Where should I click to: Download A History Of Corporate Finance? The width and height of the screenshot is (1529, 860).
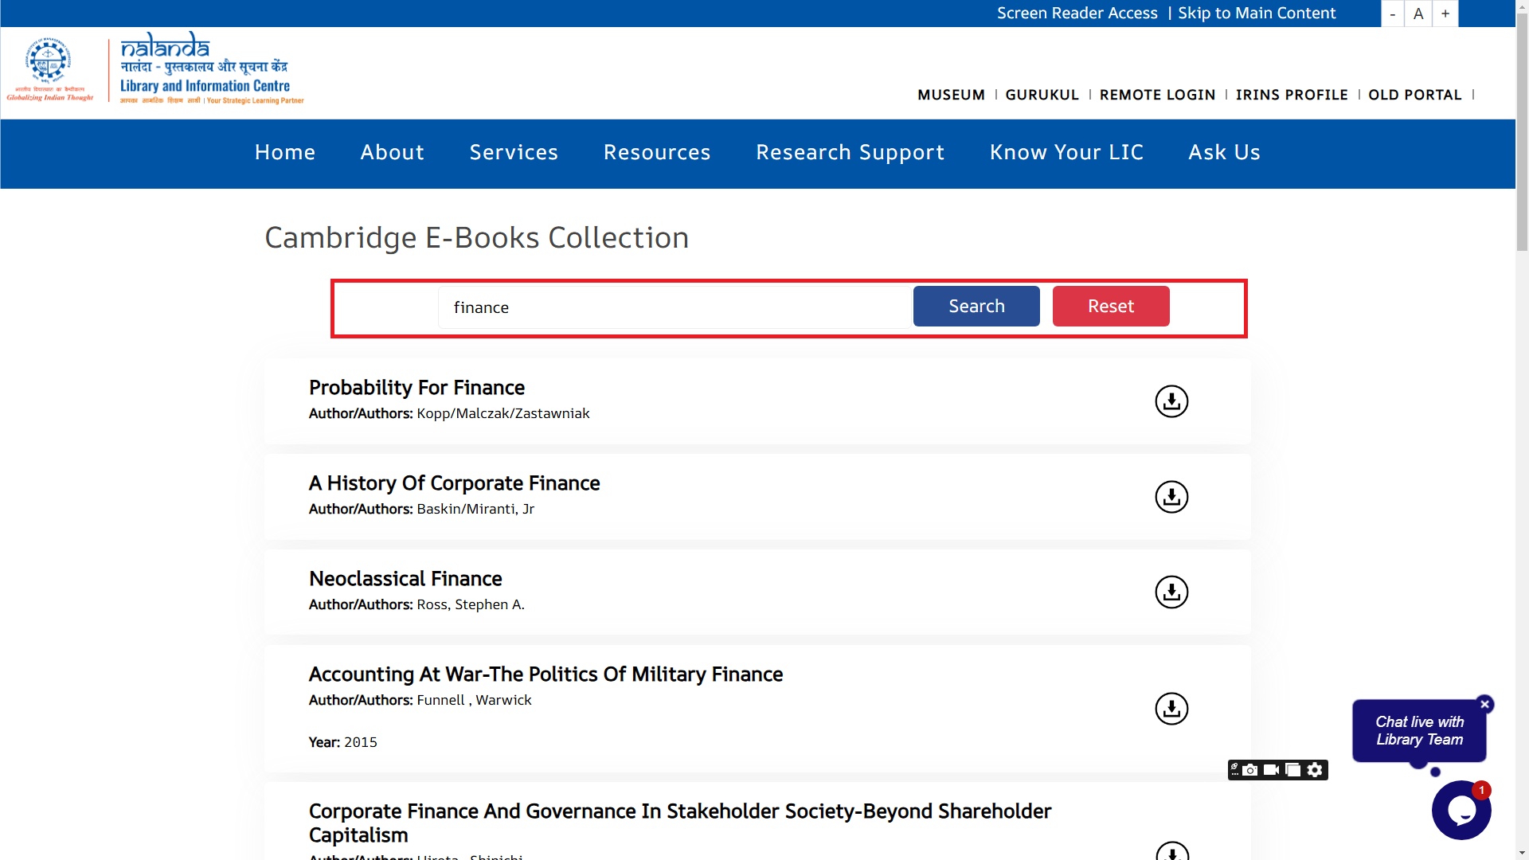click(1171, 497)
